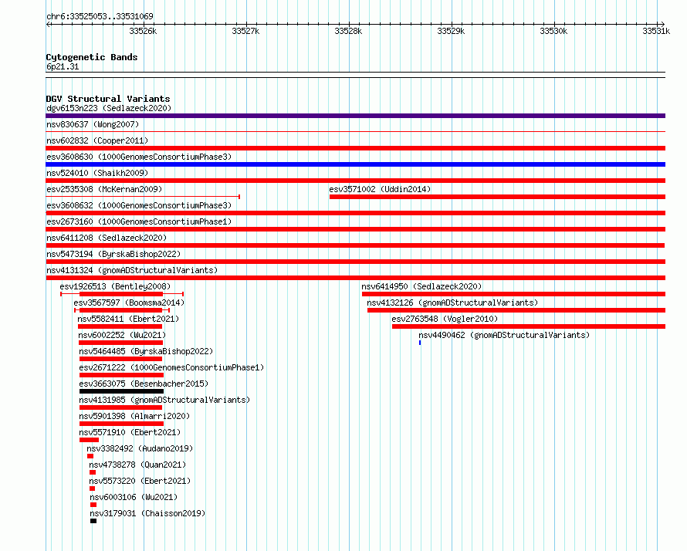
Task: Click nsv6002252 (Wu2021) variant label
Action: click(122, 335)
